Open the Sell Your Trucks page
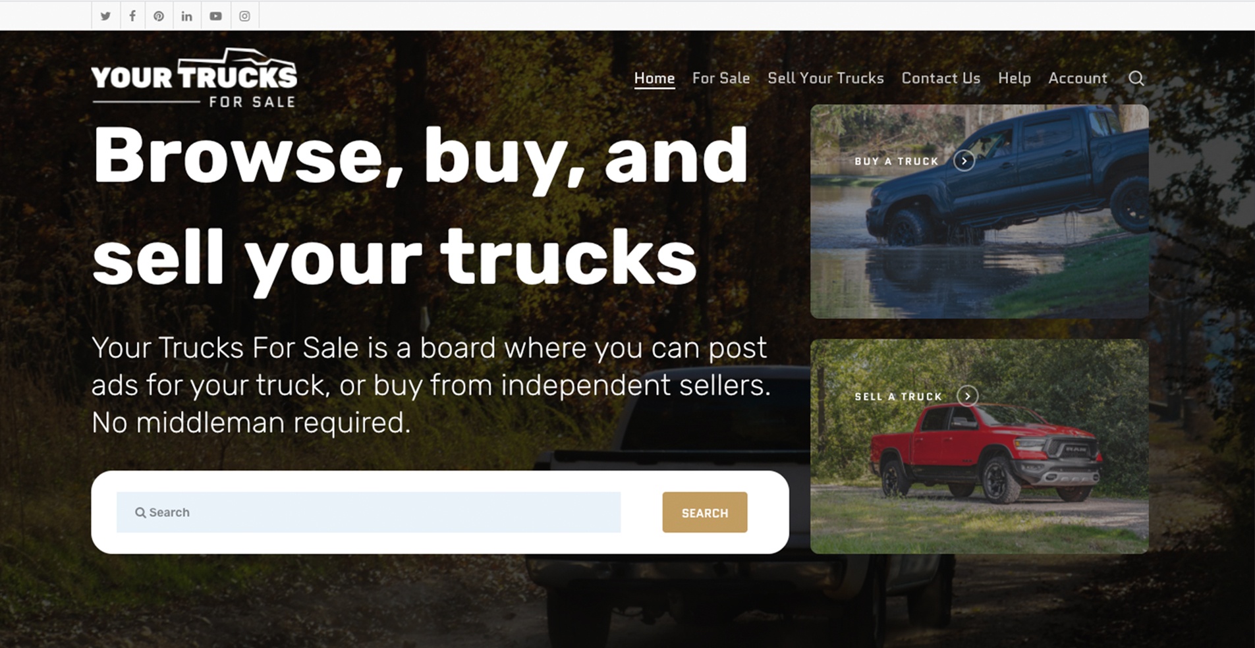This screenshot has width=1255, height=648. 825,78
